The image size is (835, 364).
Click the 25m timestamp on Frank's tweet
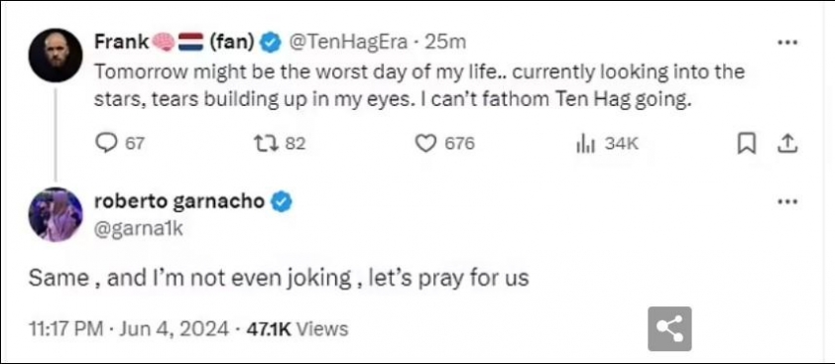pyautogui.click(x=444, y=43)
